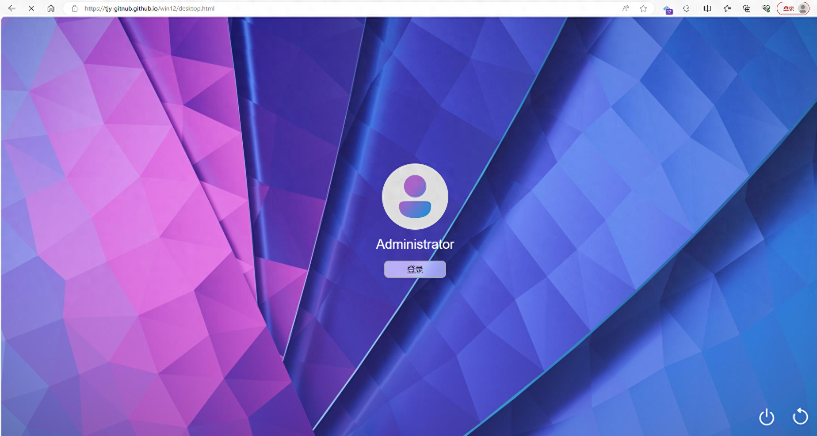817x436 pixels.
Task: Open browser essentials heart icon
Action: pyautogui.click(x=766, y=8)
